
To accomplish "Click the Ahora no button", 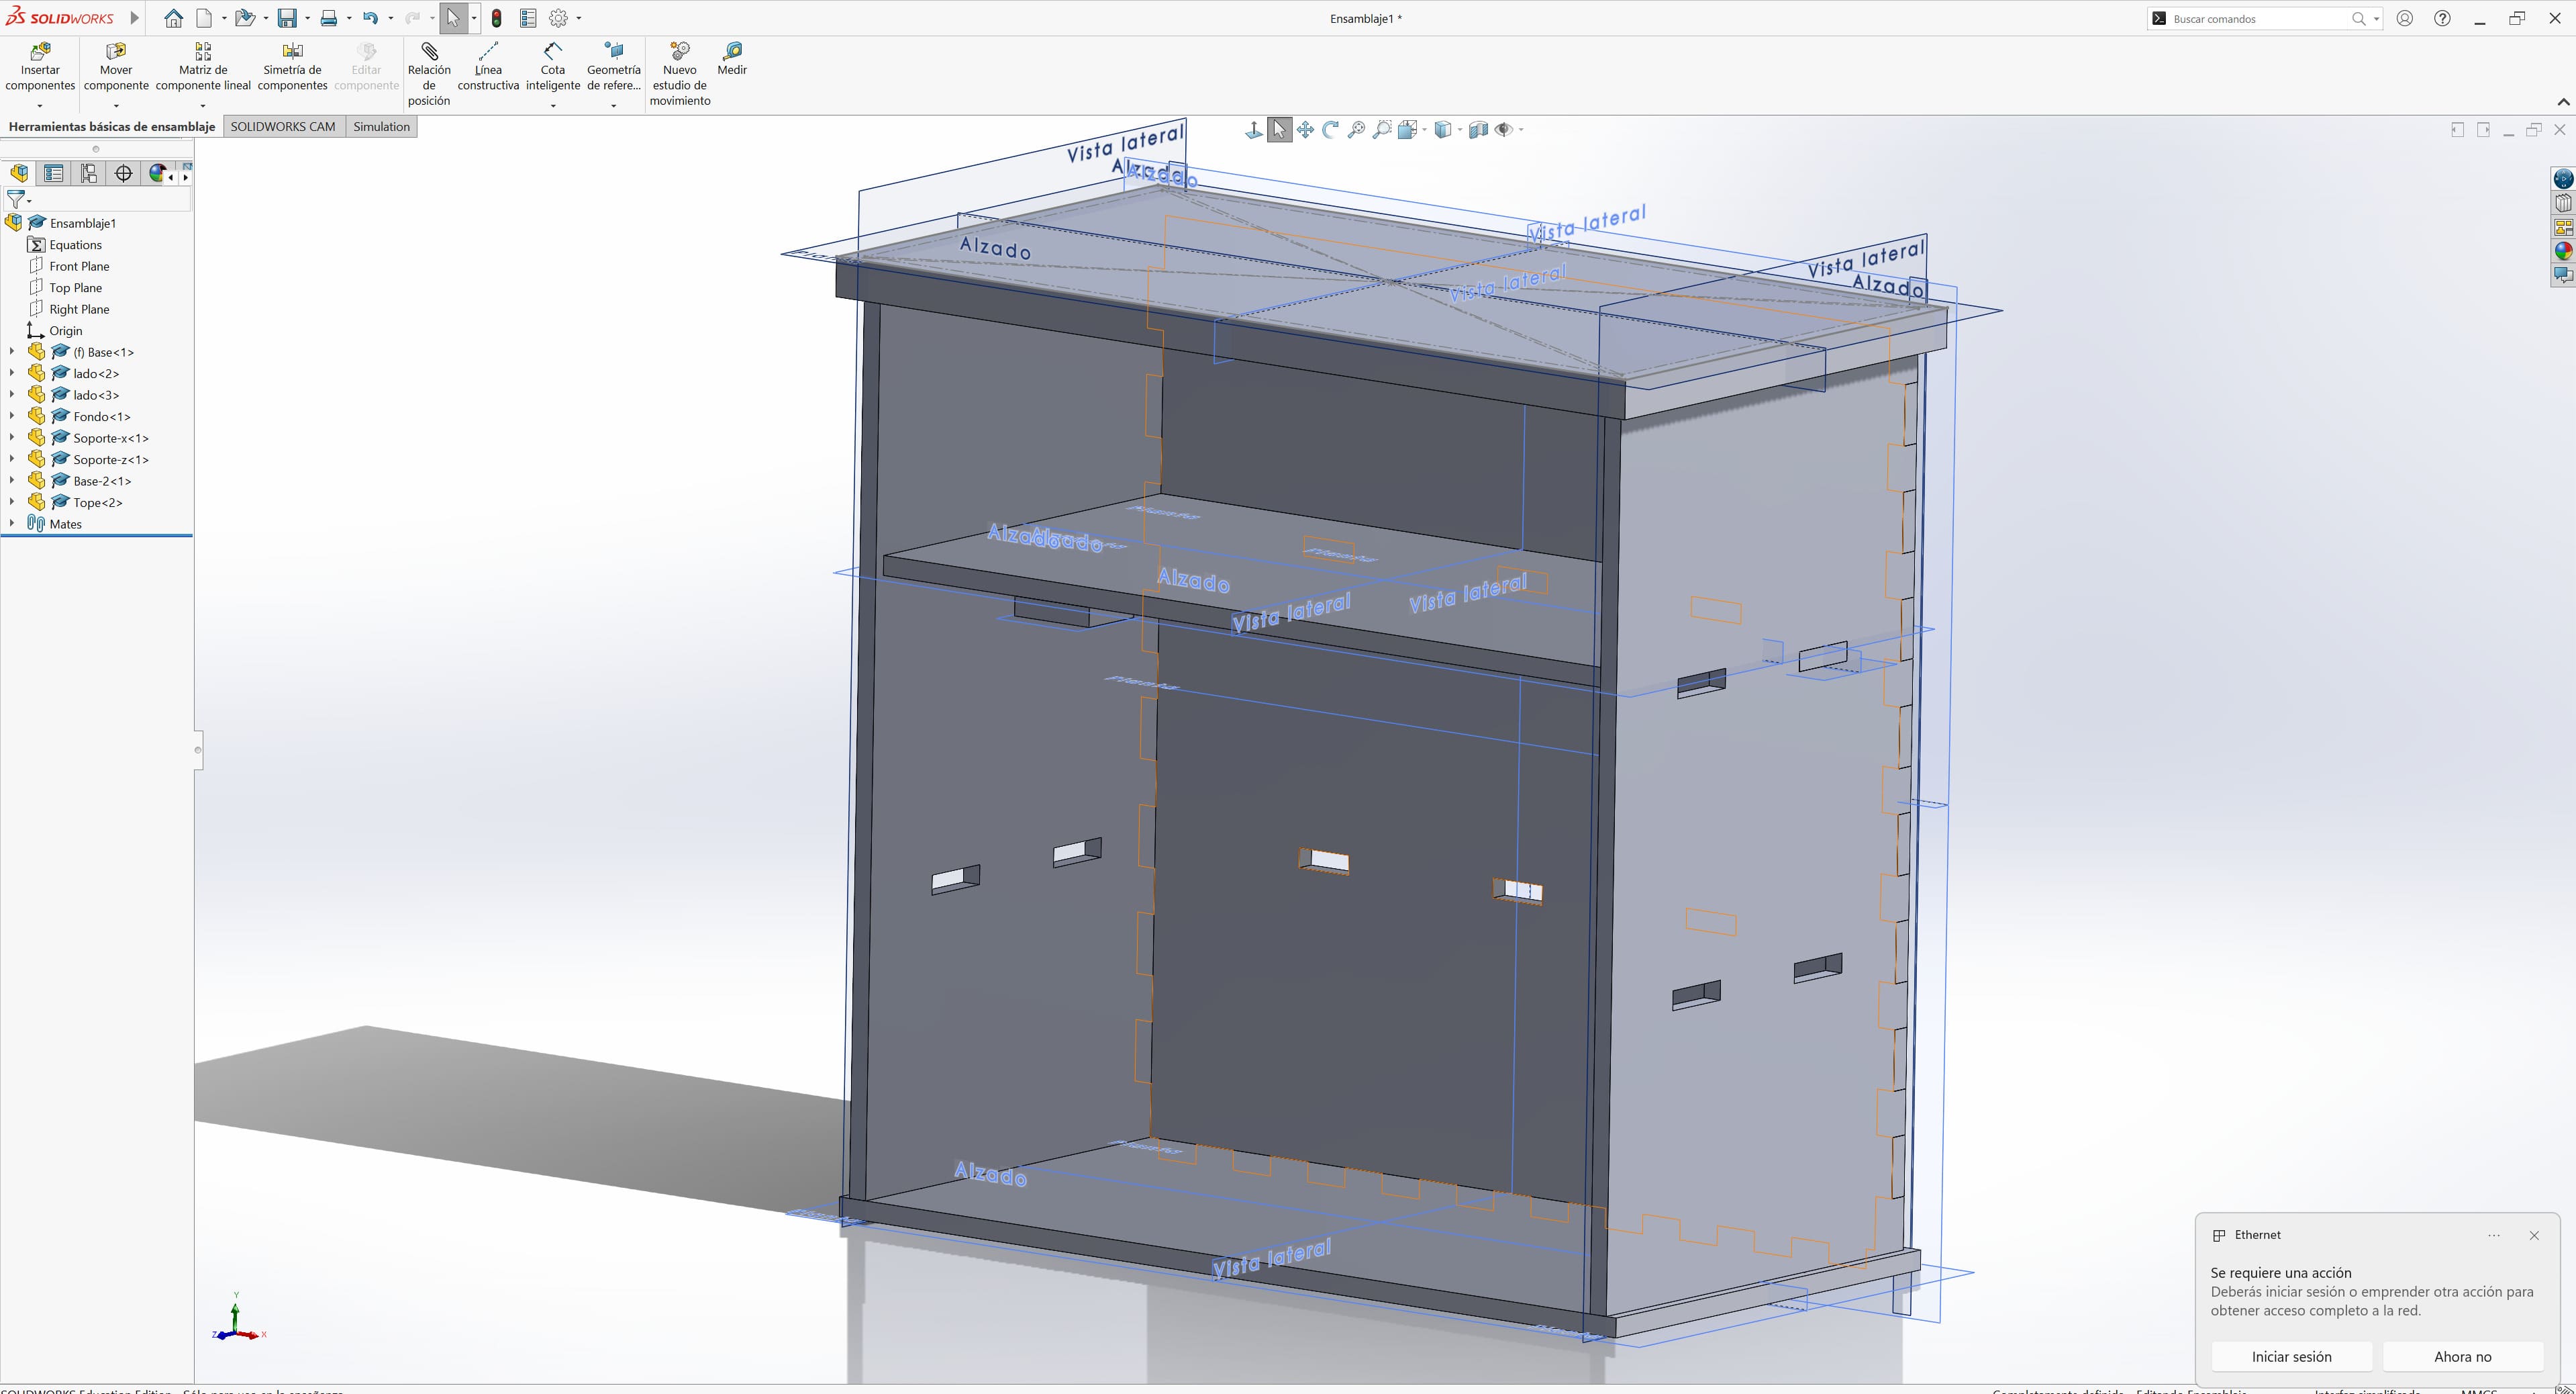I will pyautogui.click(x=2462, y=1357).
